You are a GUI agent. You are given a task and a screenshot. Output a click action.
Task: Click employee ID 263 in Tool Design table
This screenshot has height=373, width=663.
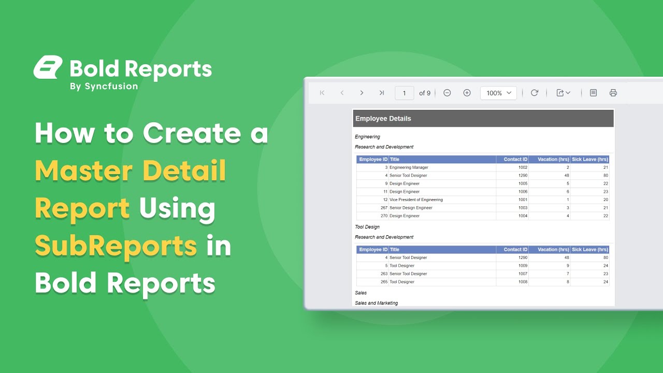(x=384, y=274)
